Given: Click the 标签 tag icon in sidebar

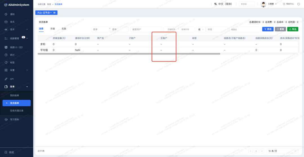Looking at the screenshot, I should [x=6, y=62].
